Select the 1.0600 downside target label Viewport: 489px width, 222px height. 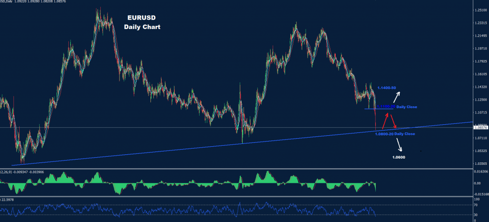pyautogui.click(x=399, y=157)
